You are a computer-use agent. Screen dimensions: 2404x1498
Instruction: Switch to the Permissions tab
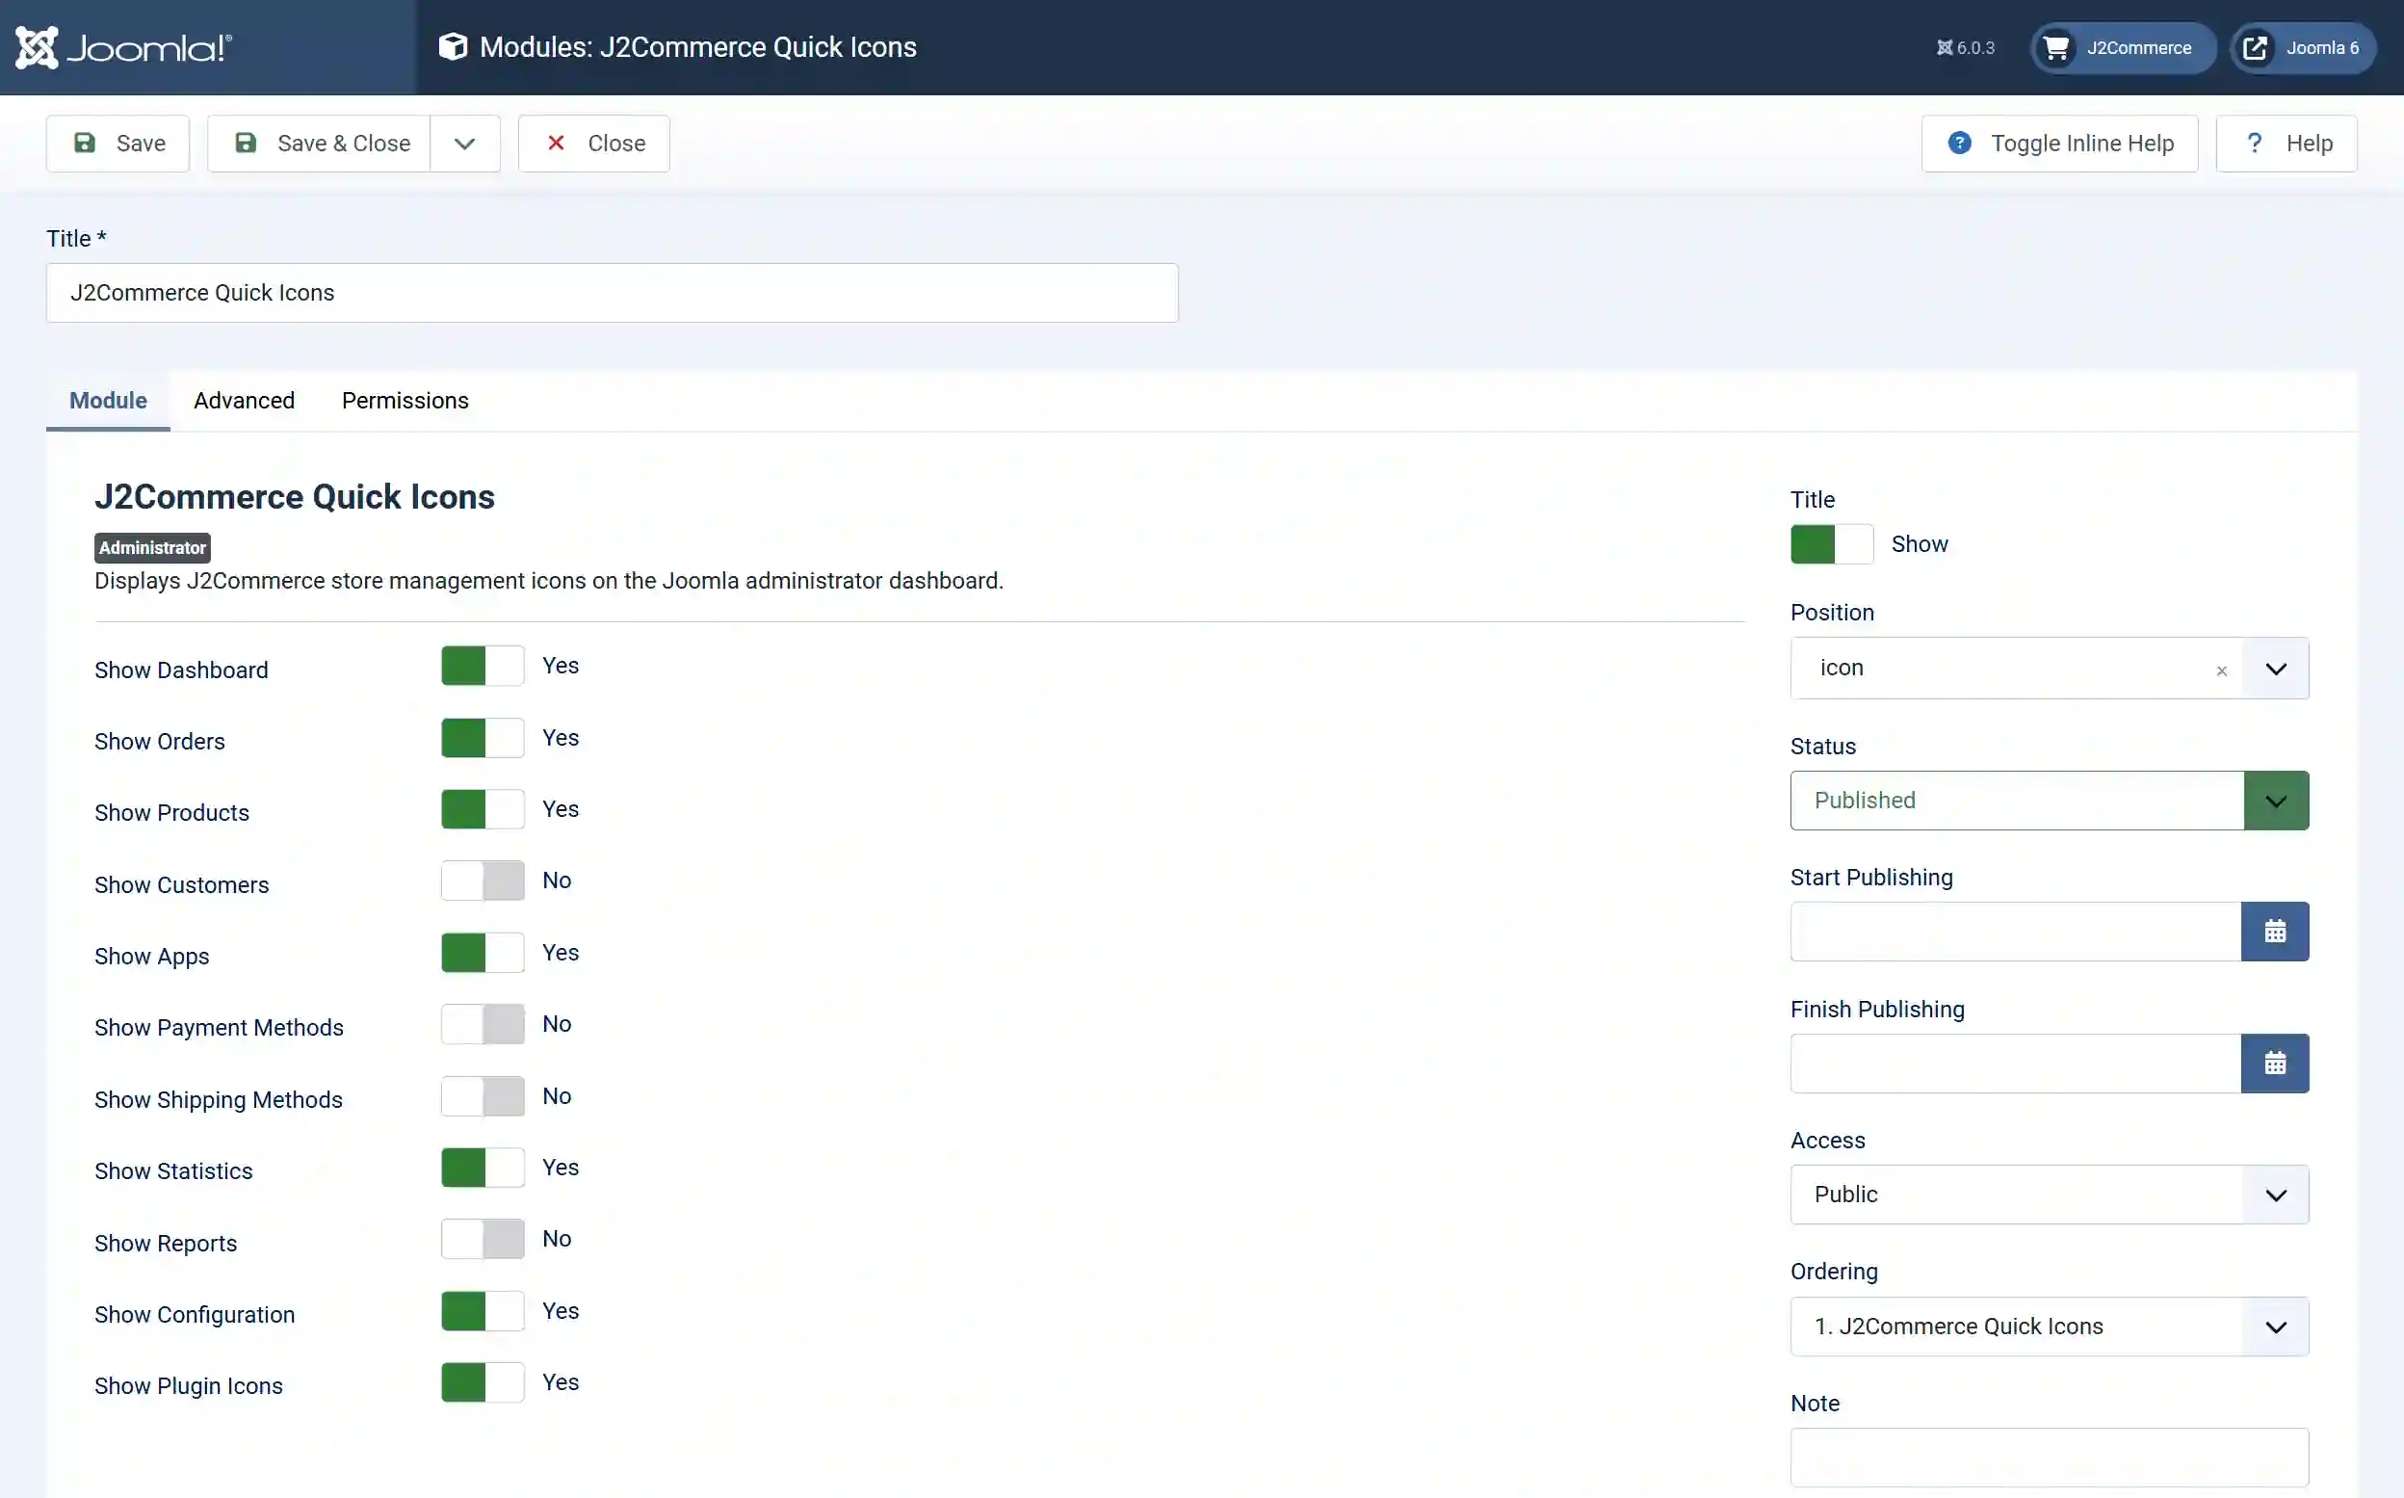pyautogui.click(x=405, y=400)
